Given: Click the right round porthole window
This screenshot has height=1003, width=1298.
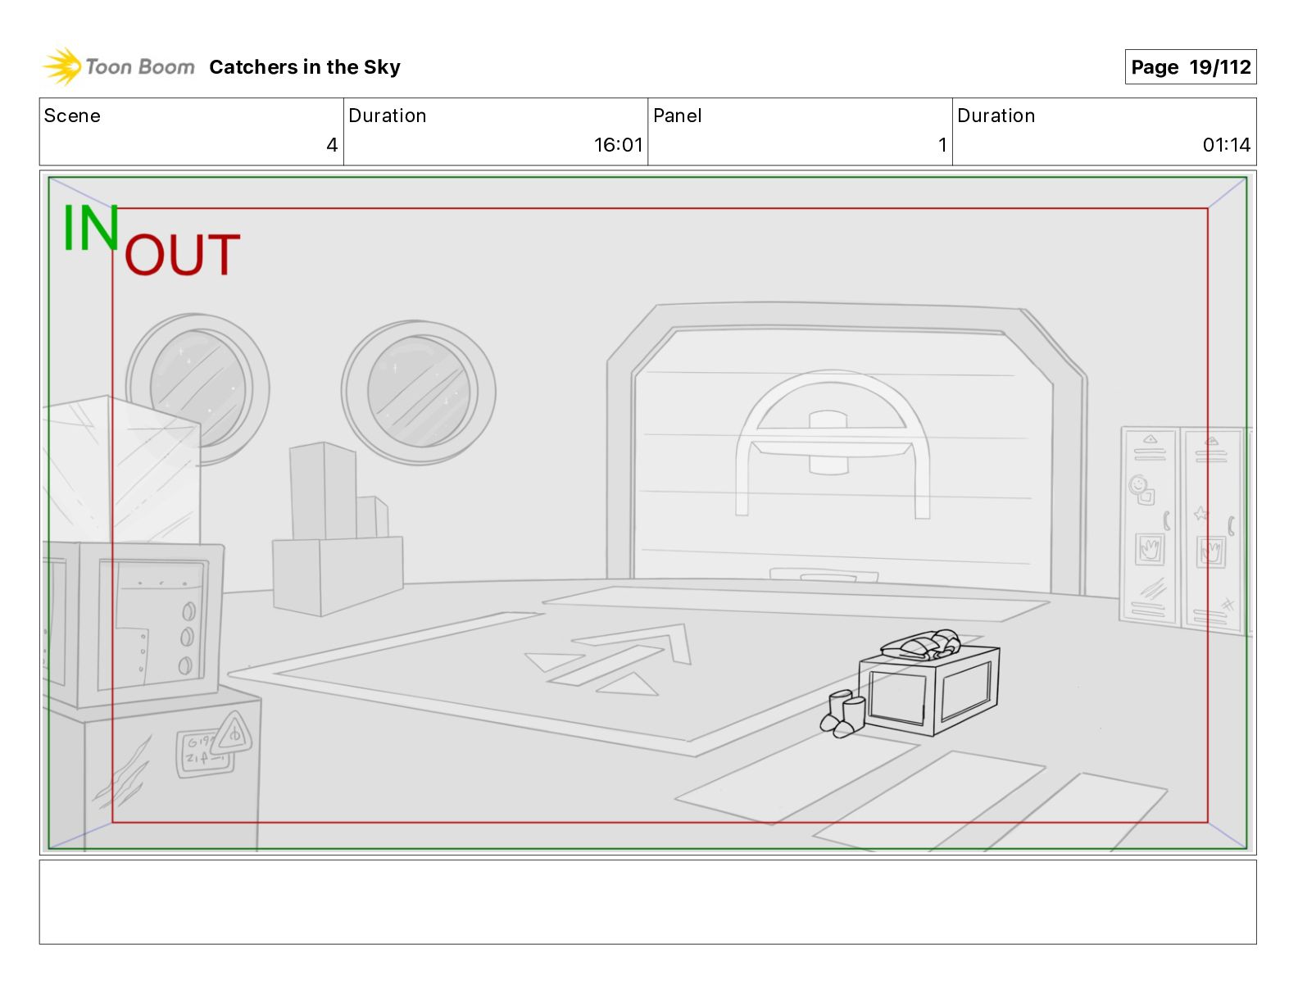Looking at the screenshot, I should (x=419, y=392).
